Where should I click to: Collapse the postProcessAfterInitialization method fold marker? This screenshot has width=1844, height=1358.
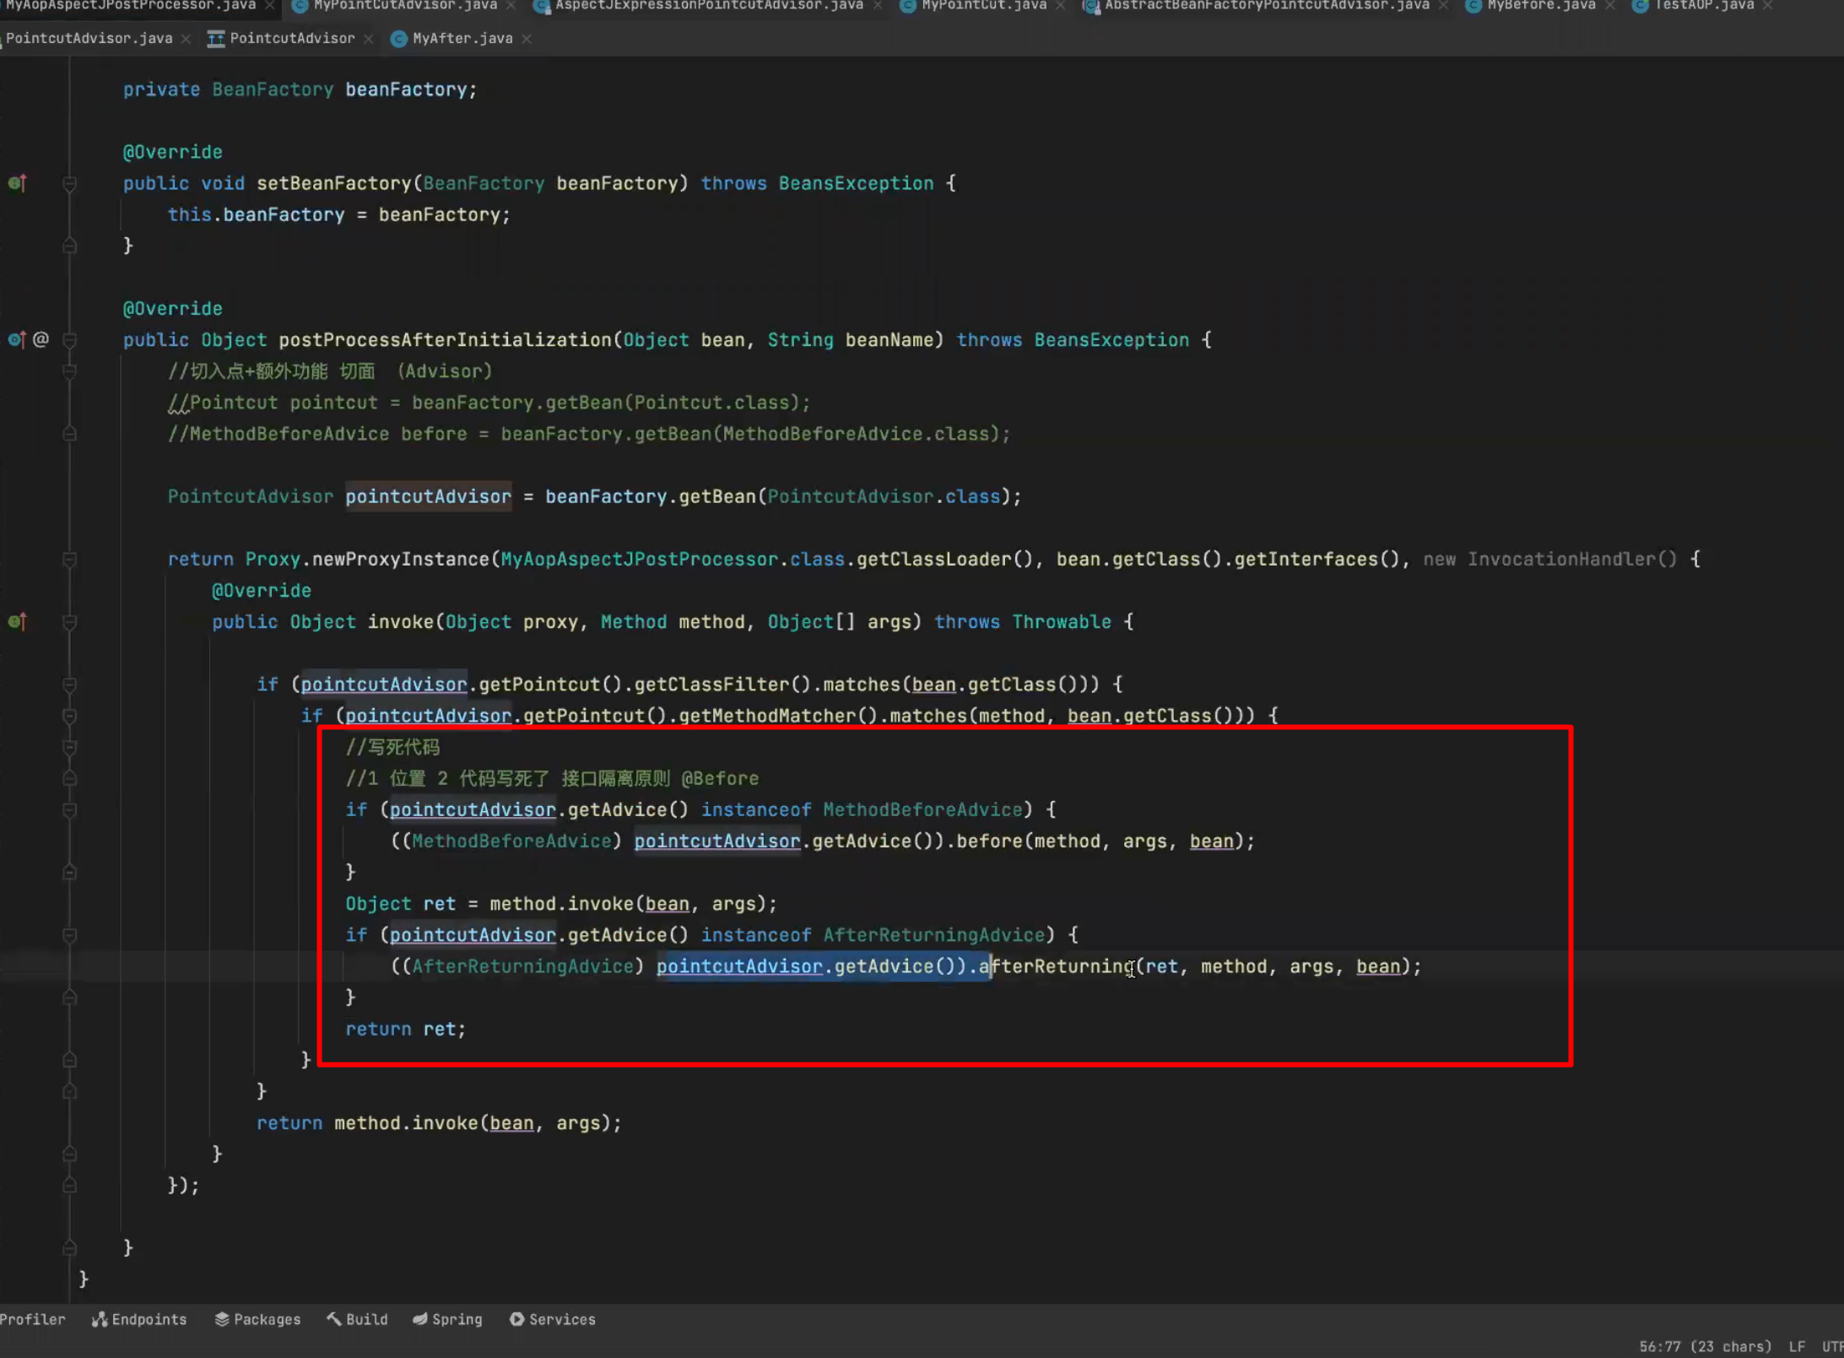tap(70, 340)
